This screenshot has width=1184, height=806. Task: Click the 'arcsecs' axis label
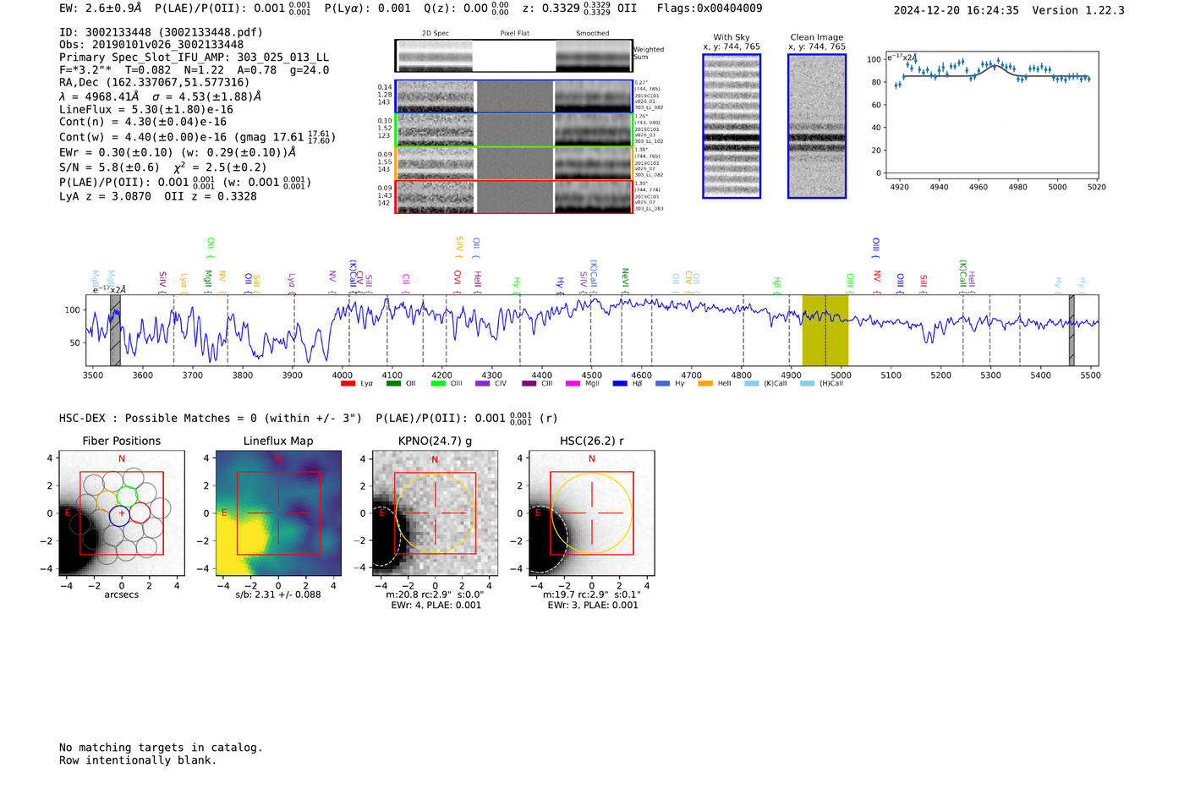[122, 595]
